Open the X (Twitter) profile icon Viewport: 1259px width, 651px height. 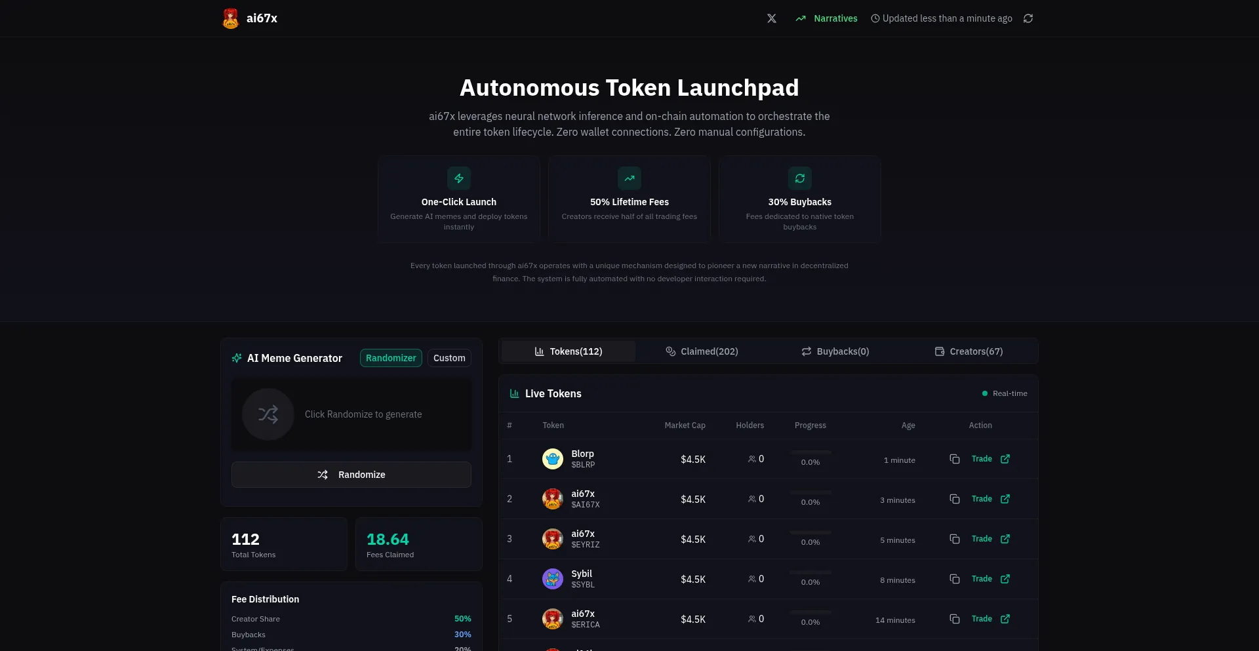(x=772, y=18)
